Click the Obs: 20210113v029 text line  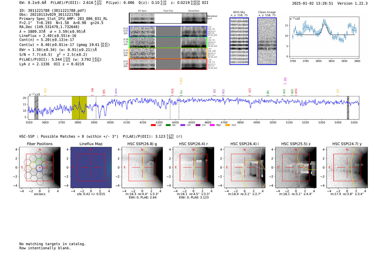click(49, 15)
